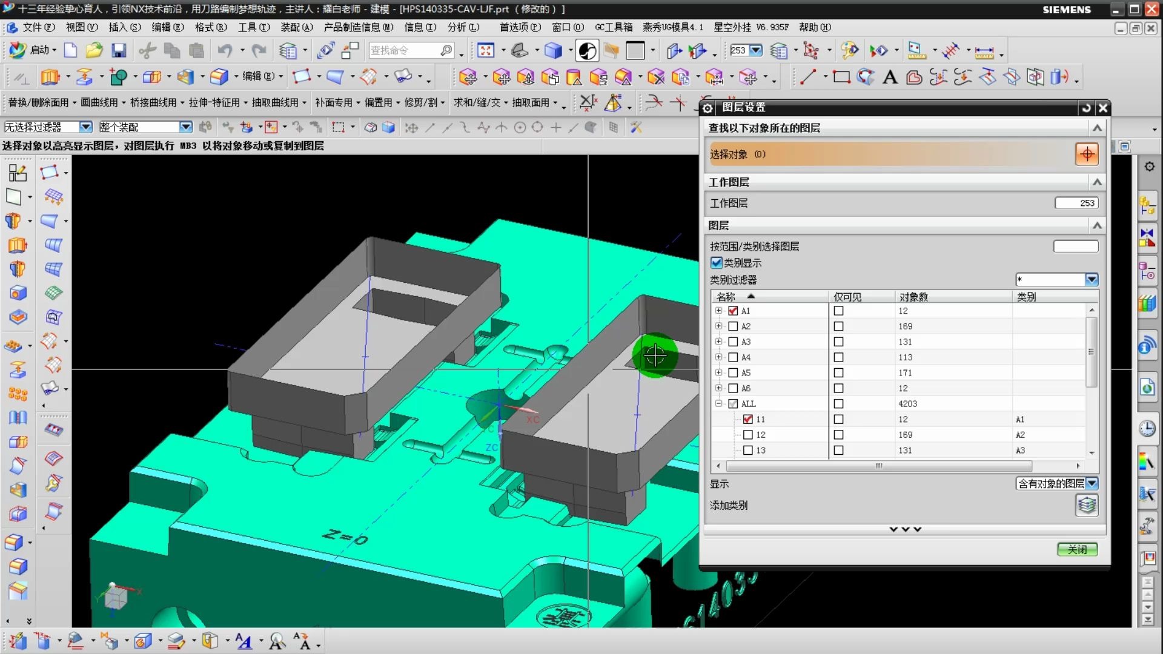Open the Analysis menu
This screenshot has height=654, width=1163.
(x=463, y=27)
